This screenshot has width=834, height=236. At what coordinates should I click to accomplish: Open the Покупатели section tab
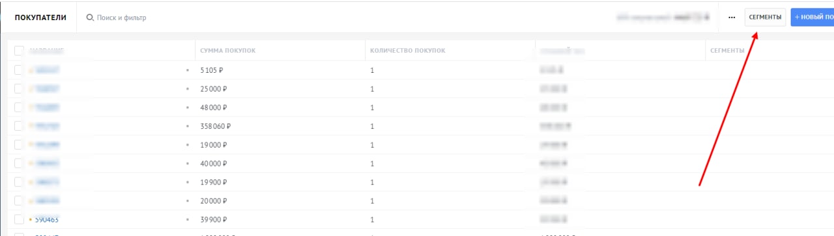coord(40,18)
